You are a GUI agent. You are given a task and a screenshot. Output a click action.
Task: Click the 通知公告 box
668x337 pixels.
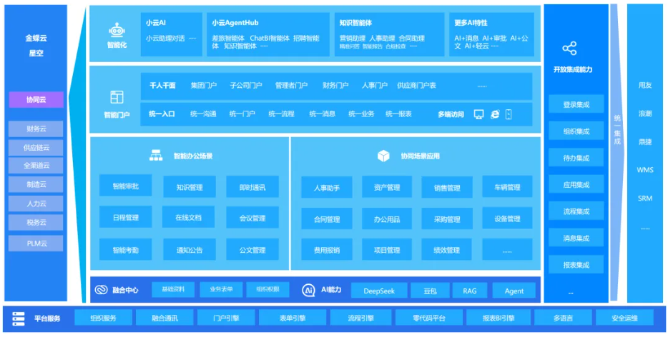pyautogui.click(x=190, y=249)
